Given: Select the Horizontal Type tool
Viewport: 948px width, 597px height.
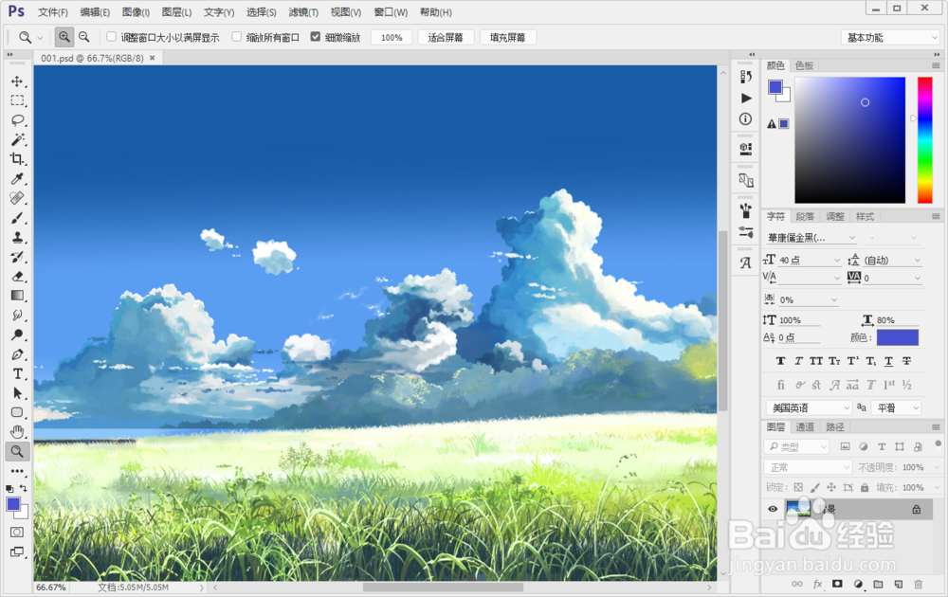Looking at the screenshot, I should click(17, 373).
